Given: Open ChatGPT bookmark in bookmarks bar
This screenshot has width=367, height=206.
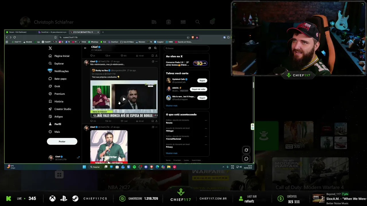Looking at the screenshot, I should pos(46,42).
